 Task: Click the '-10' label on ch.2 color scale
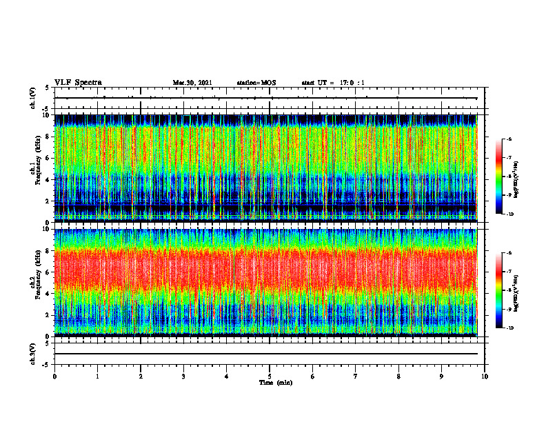pyautogui.click(x=509, y=328)
